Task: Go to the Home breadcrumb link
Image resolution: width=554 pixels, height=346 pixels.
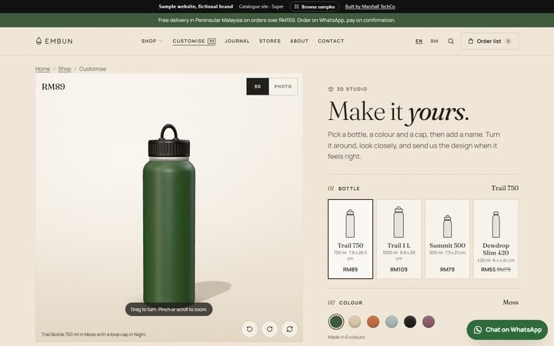Action: [42, 69]
